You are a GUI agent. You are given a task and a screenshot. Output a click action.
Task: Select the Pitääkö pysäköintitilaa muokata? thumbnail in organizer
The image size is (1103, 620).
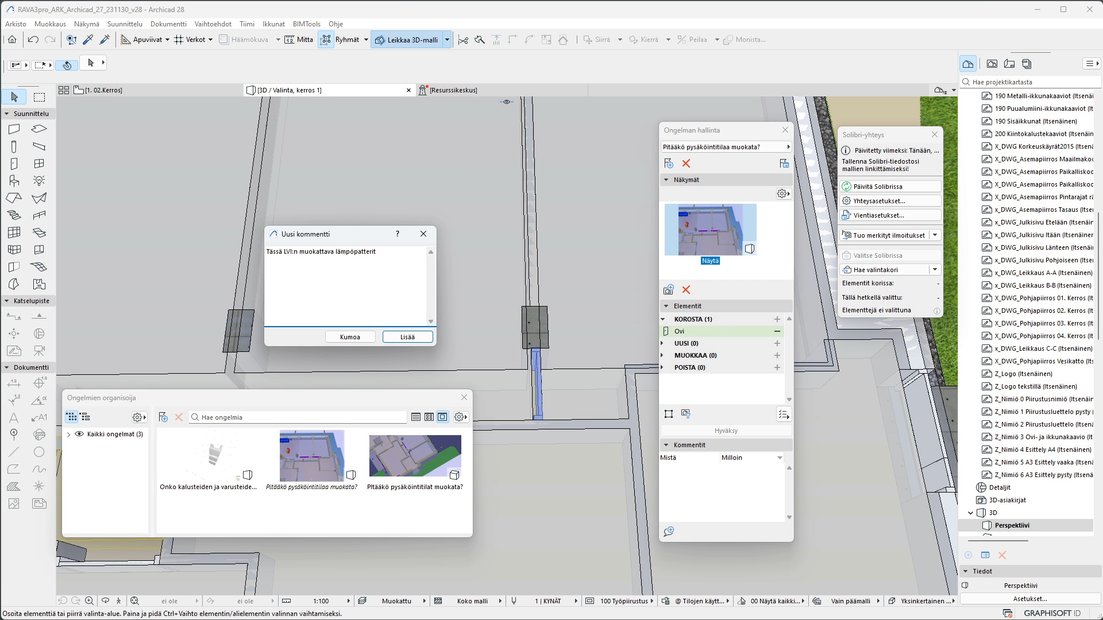pos(312,456)
